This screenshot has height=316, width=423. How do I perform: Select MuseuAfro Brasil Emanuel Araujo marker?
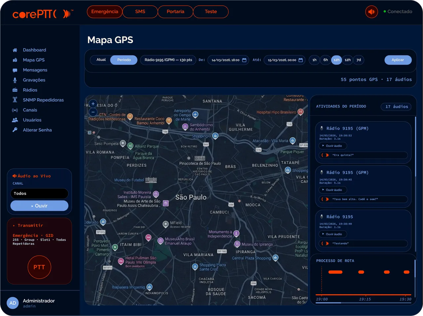coord(160,241)
